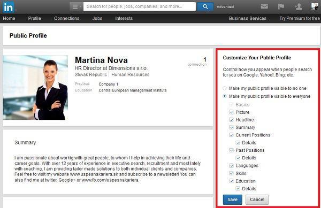Screen dimensions: 321x208
Task: Open Business Services menu
Action: click(248, 18)
